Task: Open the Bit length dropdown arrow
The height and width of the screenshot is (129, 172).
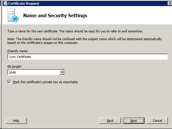Action: 62,72
